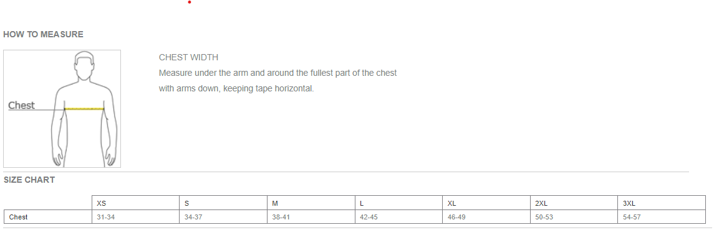Select the S size column header

click(x=223, y=203)
